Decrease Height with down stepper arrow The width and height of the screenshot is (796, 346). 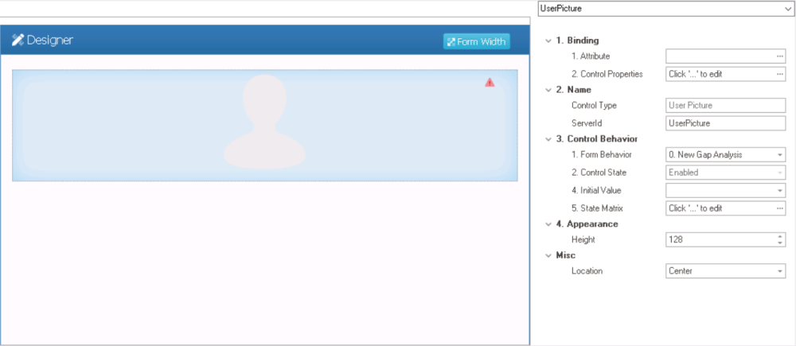(780, 243)
